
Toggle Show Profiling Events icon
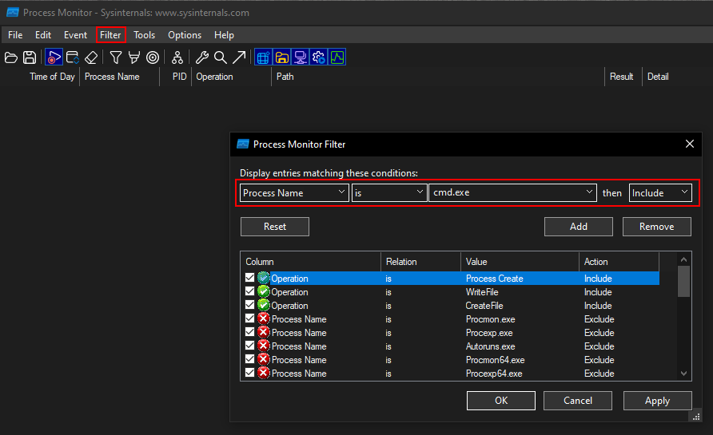337,57
